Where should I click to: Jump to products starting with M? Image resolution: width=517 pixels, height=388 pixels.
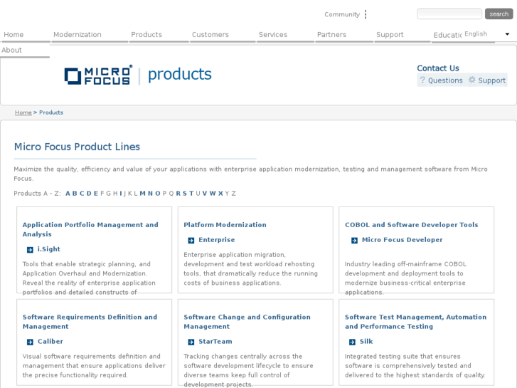click(x=142, y=194)
